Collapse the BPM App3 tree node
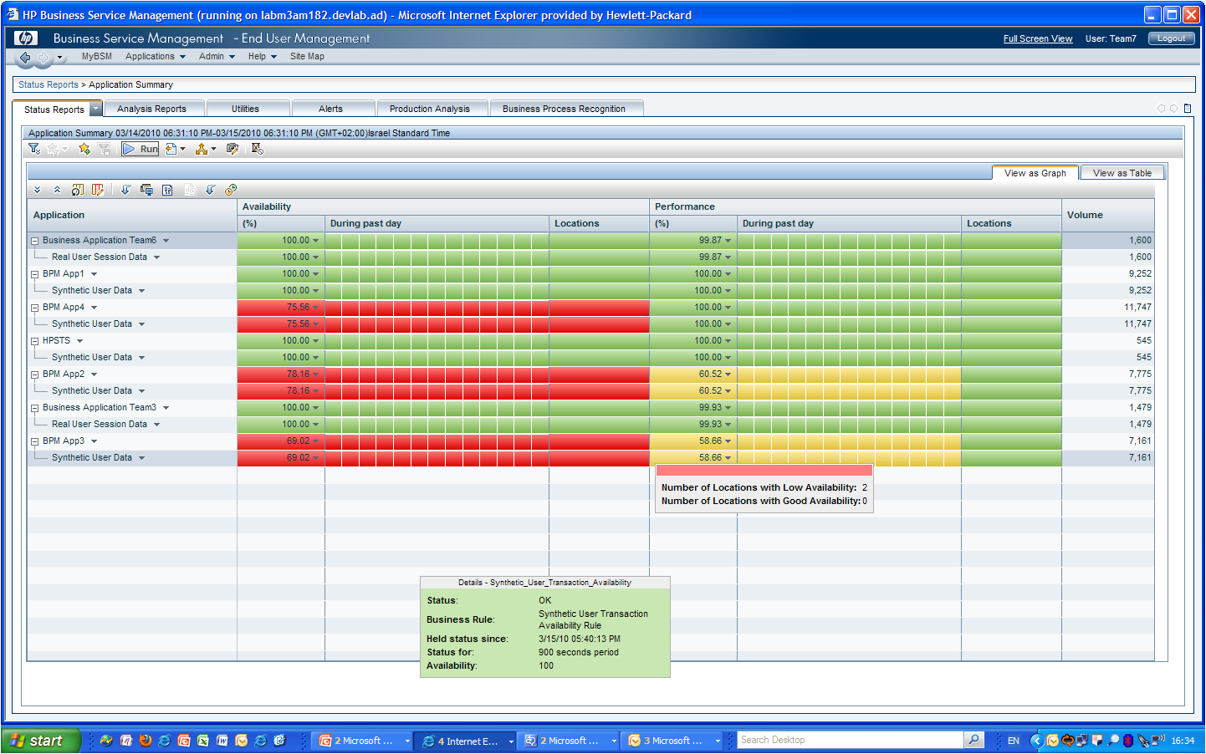Viewport: 1206px width, 754px height. coord(35,441)
